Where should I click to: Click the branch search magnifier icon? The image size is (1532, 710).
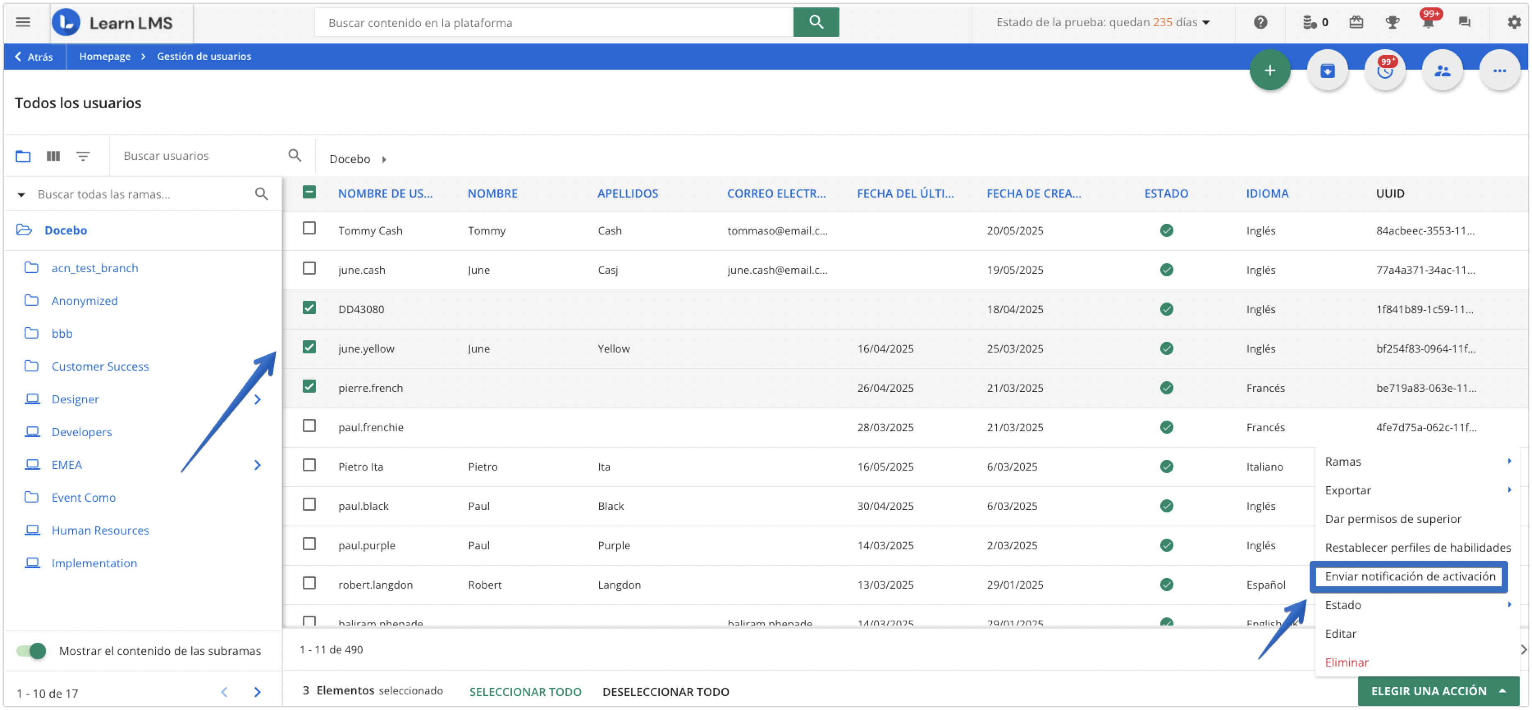click(261, 193)
